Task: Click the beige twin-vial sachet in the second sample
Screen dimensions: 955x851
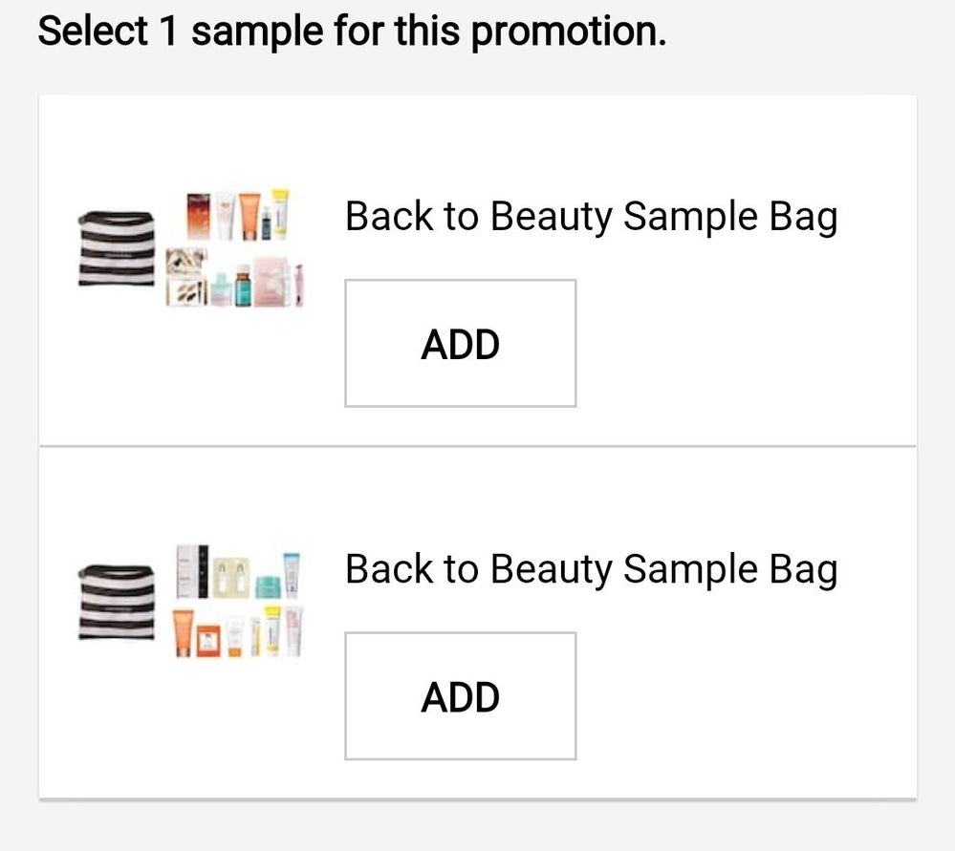Action: coord(229,577)
